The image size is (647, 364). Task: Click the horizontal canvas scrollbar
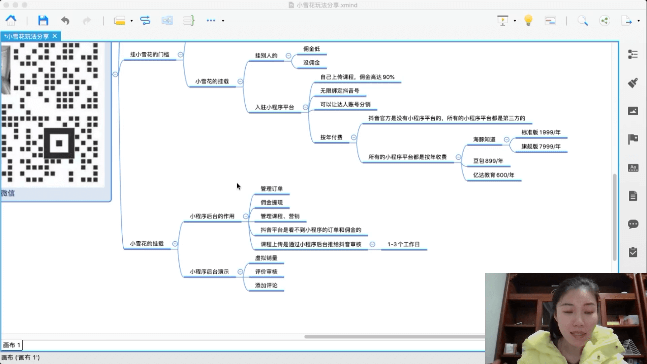[x=394, y=337]
